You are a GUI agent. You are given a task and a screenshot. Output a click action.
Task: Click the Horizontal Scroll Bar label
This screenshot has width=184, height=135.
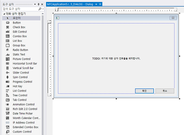pyautogui.click(x=25, y=63)
